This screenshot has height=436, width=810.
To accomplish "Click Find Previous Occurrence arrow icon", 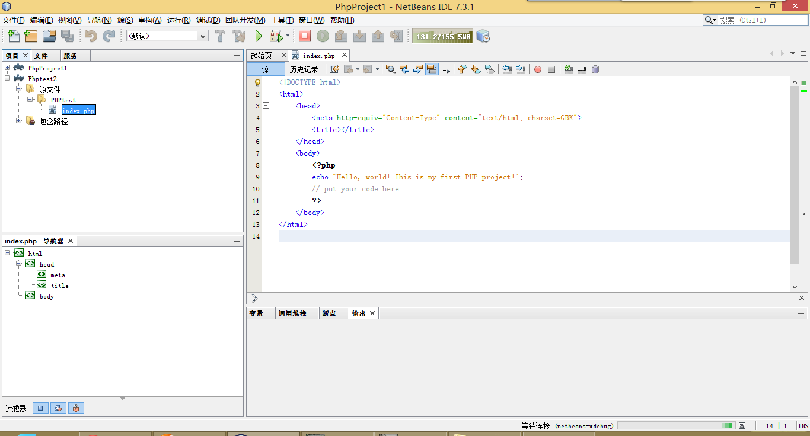I will 404,69.
